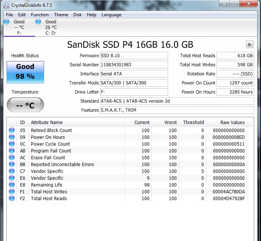
Task: Click the Power On Count value 1297 count
Action: [235, 83]
